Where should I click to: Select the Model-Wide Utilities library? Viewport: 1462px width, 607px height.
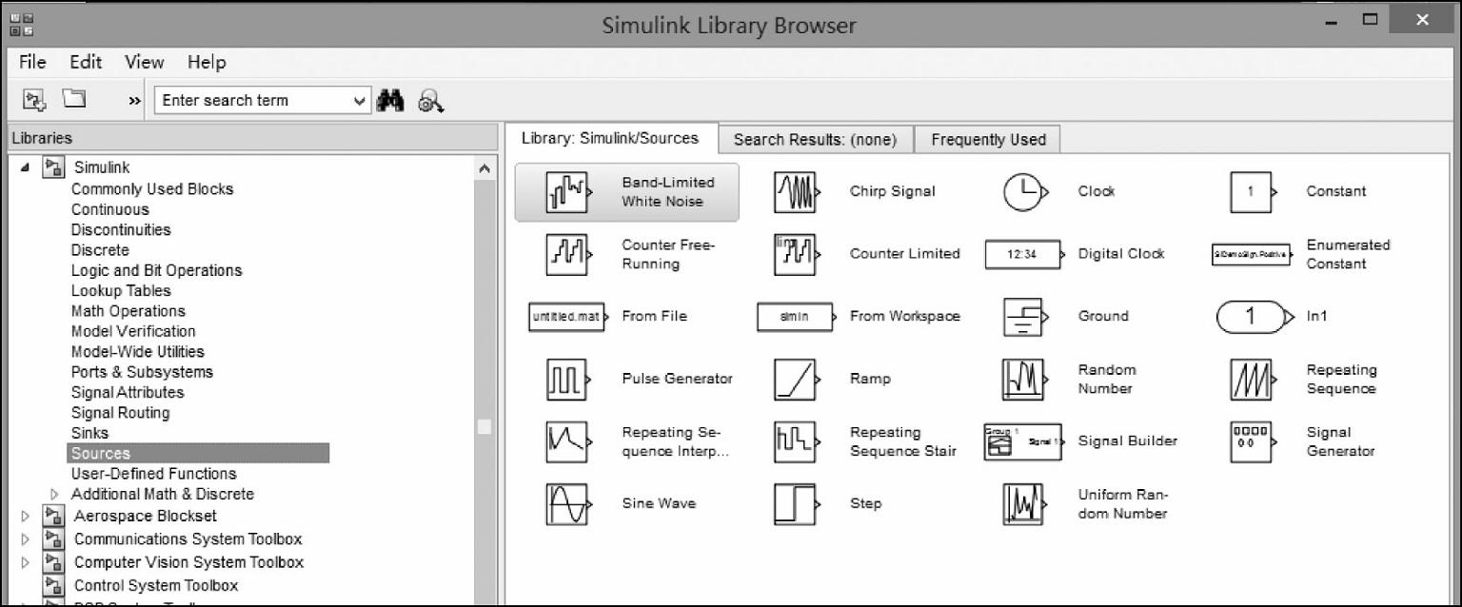pos(138,352)
